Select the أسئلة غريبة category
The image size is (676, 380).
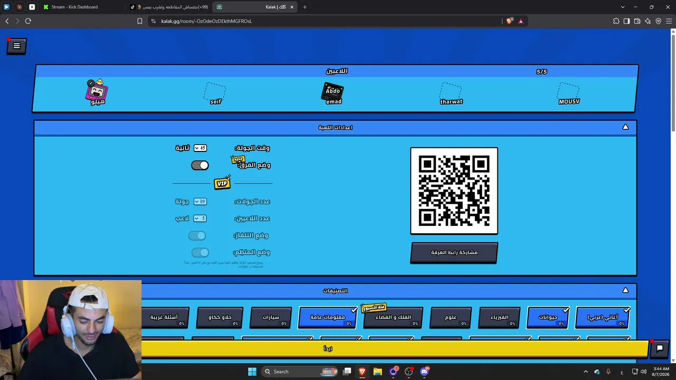tap(164, 318)
